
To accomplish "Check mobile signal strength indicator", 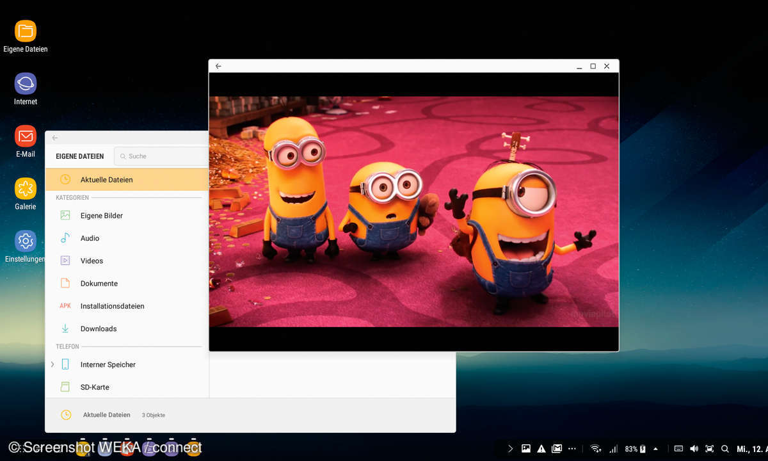I will coord(614,449).
